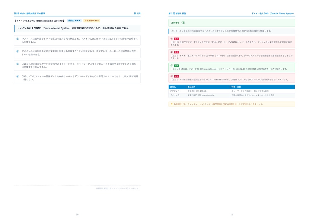
Task: Click the 正解番号 ③ answer box
Action: point(231,23)
